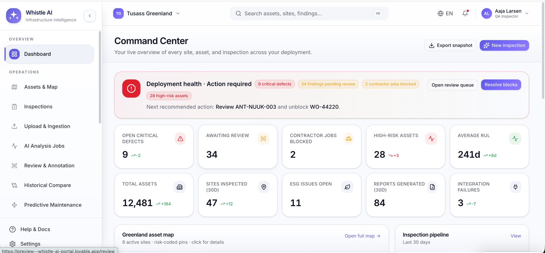Viewport: 545px width, 253px height.
Task: Click the Export snapshot button
Action: click(450, 45)
